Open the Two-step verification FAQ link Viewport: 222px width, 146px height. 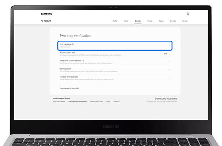coord(69,88)
